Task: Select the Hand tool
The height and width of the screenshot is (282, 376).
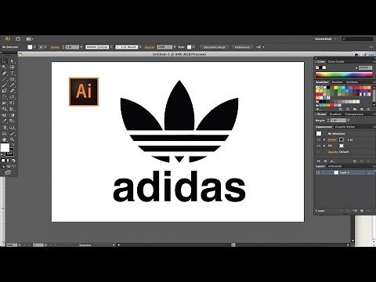Action: pyautogui.click(x=4, y=139)
